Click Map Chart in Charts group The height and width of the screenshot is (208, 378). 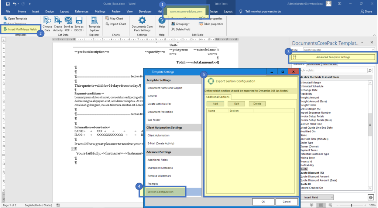pos(114,18)
